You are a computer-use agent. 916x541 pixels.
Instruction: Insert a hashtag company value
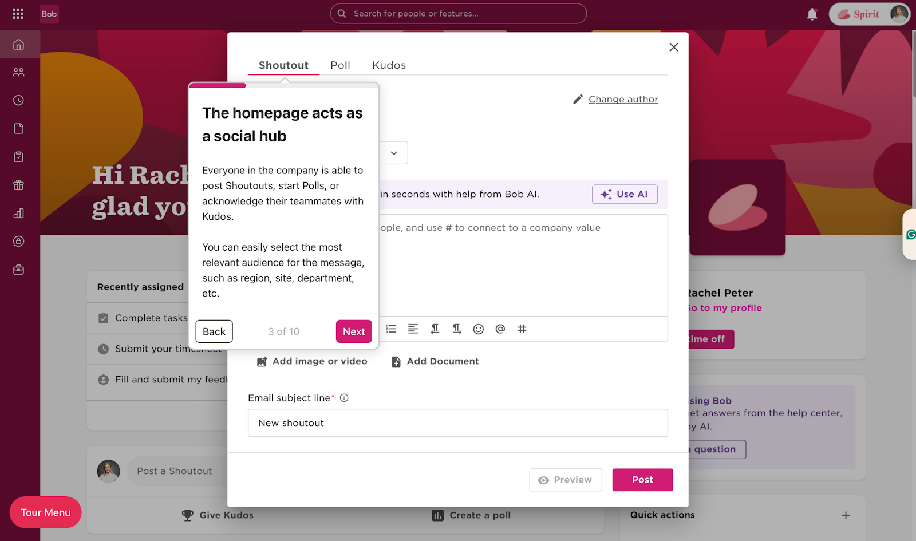point(522,329)
